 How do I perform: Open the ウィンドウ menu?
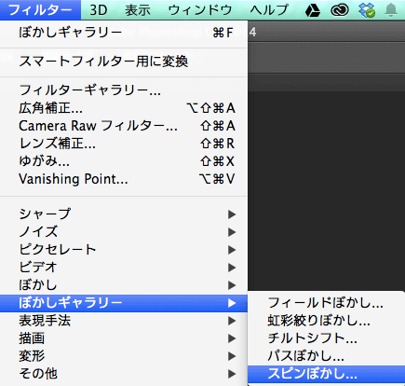pyautogui.click(x=200, y=10)
